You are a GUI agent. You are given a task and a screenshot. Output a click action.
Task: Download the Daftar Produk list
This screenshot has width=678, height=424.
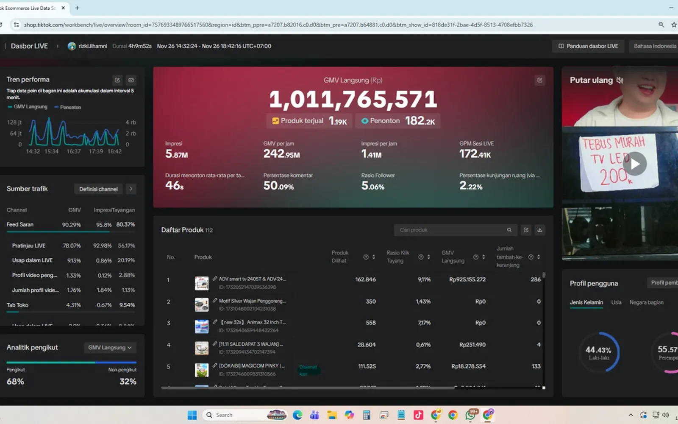tap(539, 230)
